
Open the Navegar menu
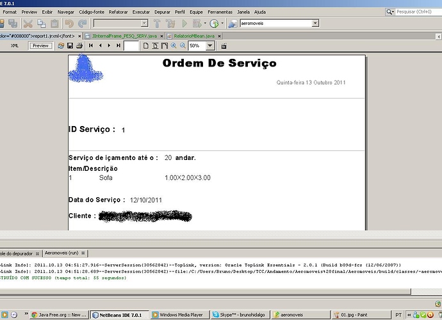tap(66, 12)
